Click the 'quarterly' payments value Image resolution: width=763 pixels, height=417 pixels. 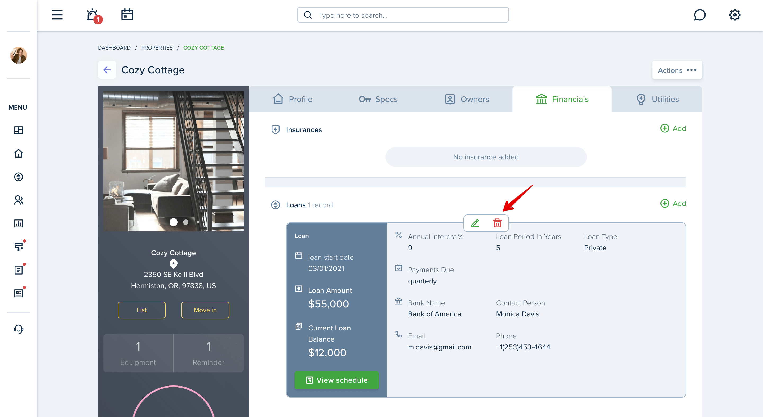(422, 281)
